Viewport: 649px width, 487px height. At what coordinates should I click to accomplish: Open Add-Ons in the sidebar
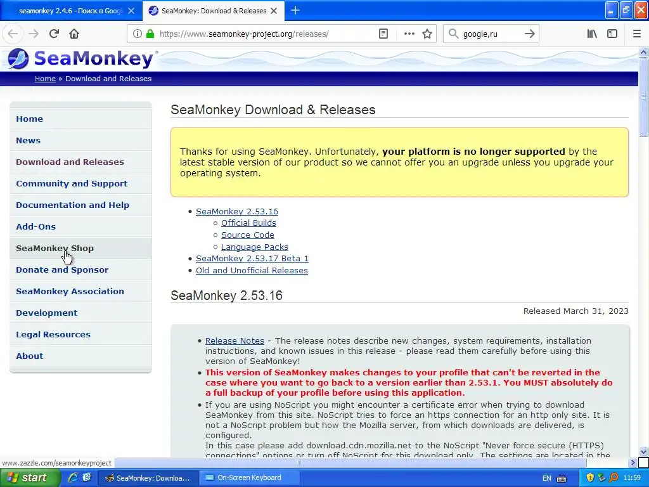click(80, 226)
